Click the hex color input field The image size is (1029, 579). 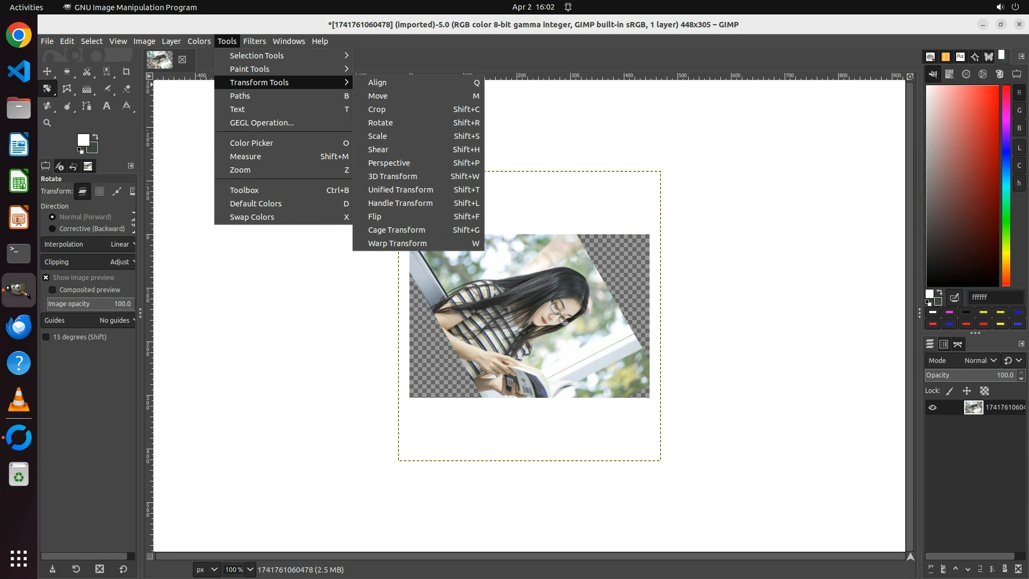point(995,297)
